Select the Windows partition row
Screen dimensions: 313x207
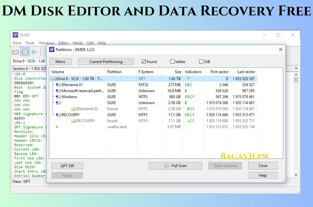click(x=153, y=97)
